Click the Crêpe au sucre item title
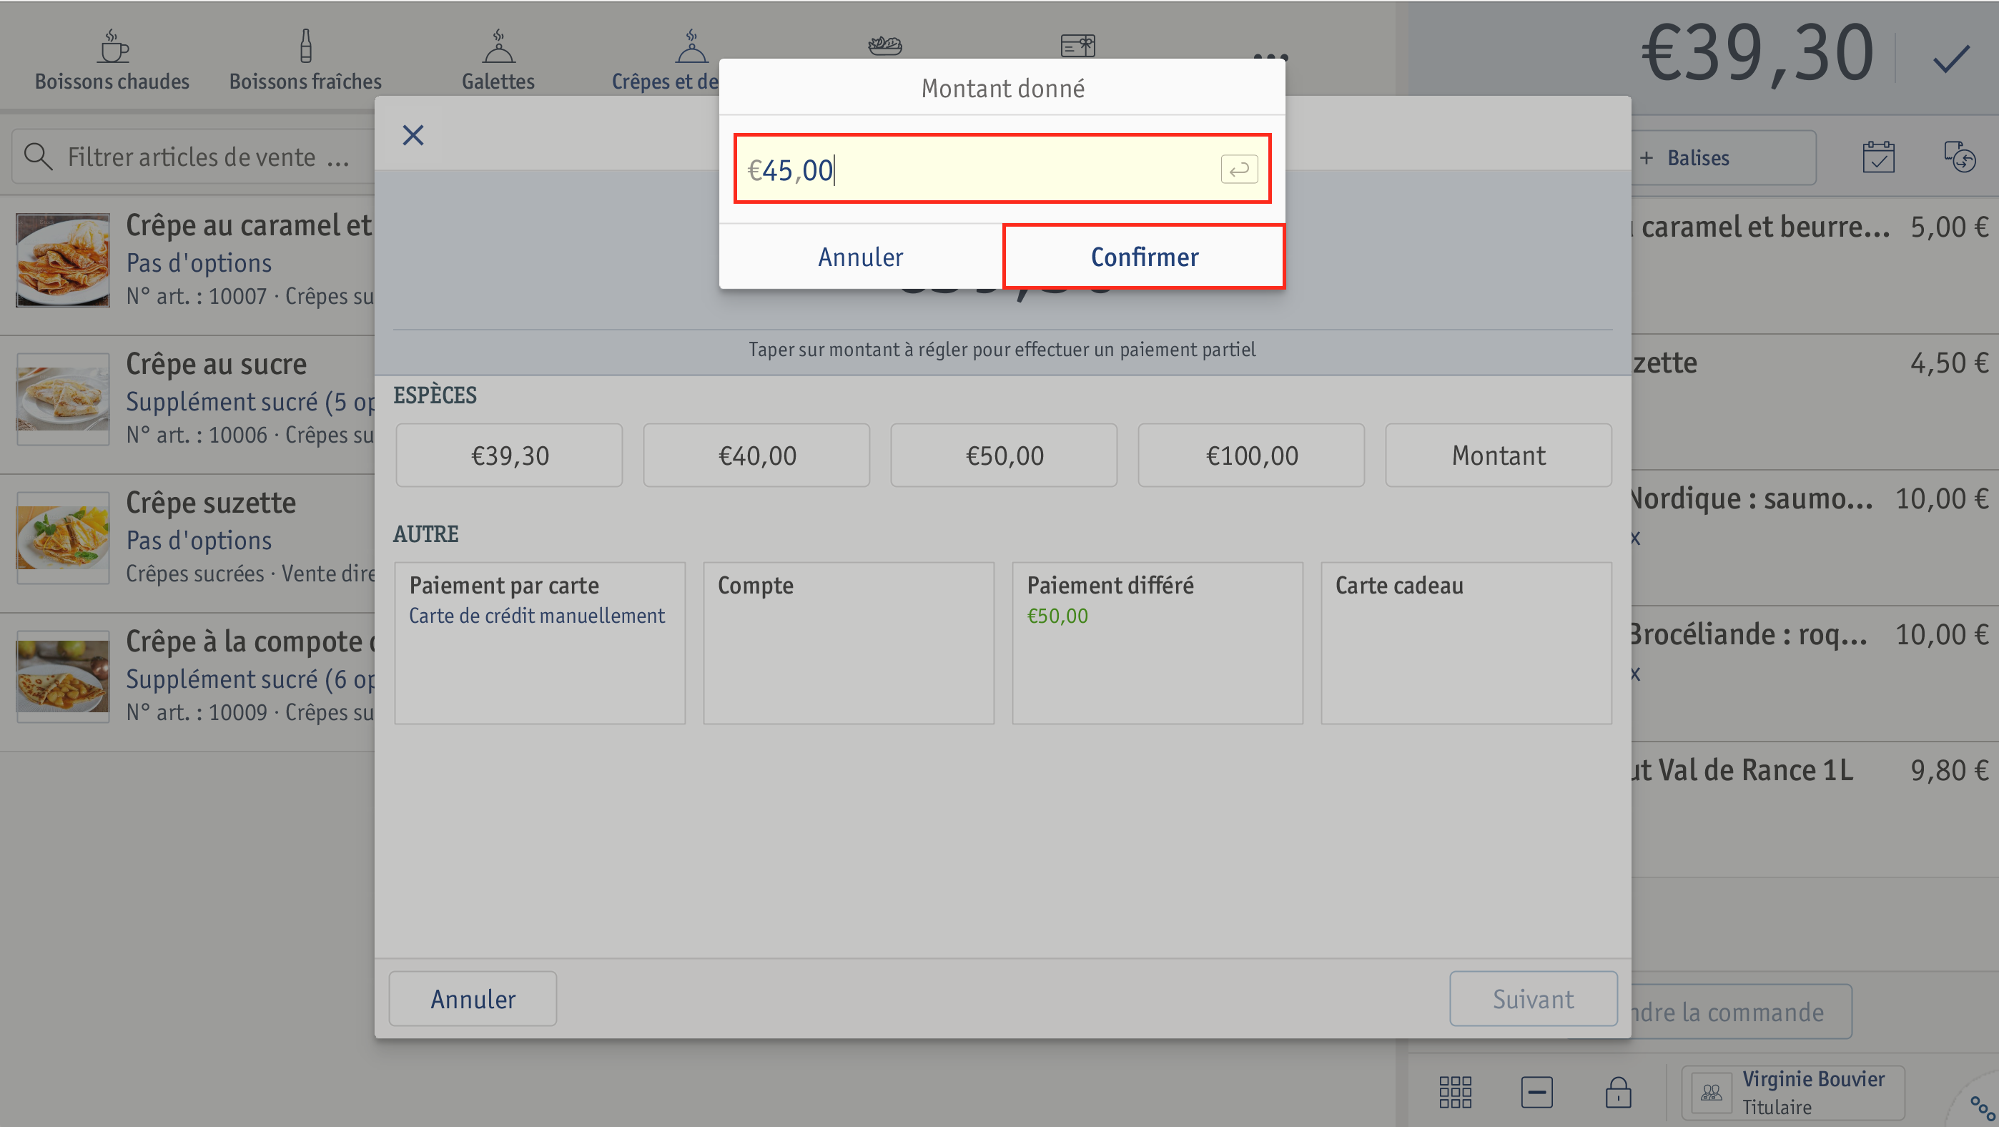 coord(217,364)
